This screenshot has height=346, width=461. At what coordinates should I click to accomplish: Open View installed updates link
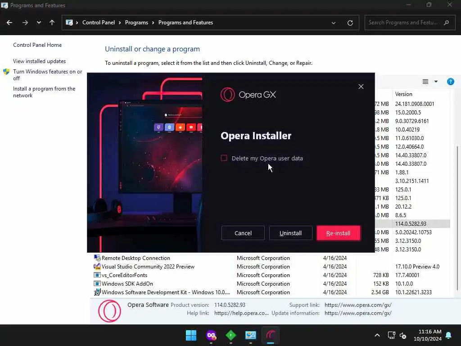[40, 61]
